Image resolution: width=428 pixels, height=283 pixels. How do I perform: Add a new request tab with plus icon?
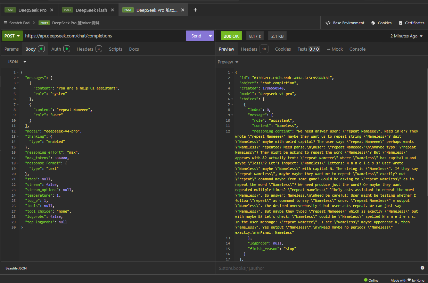[x=195, y=10]
